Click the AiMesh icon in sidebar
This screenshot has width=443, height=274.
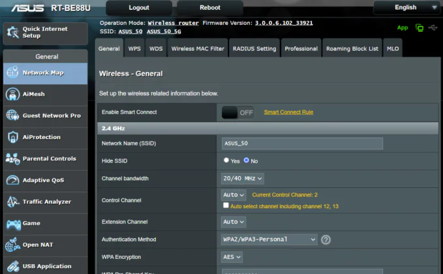coord(12,95)
